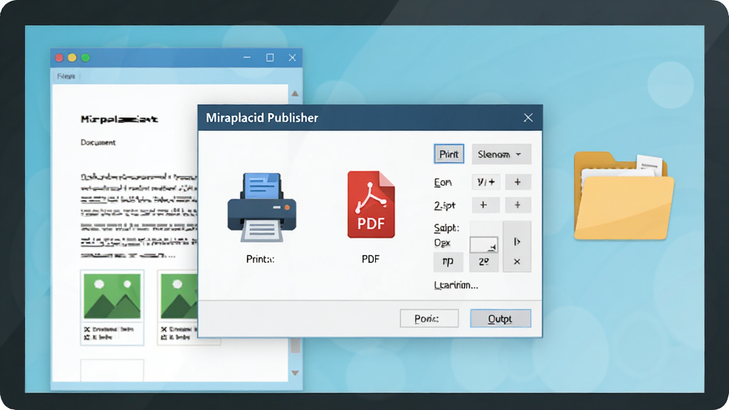Expand the Slenom dropdown

coord(501,154)
